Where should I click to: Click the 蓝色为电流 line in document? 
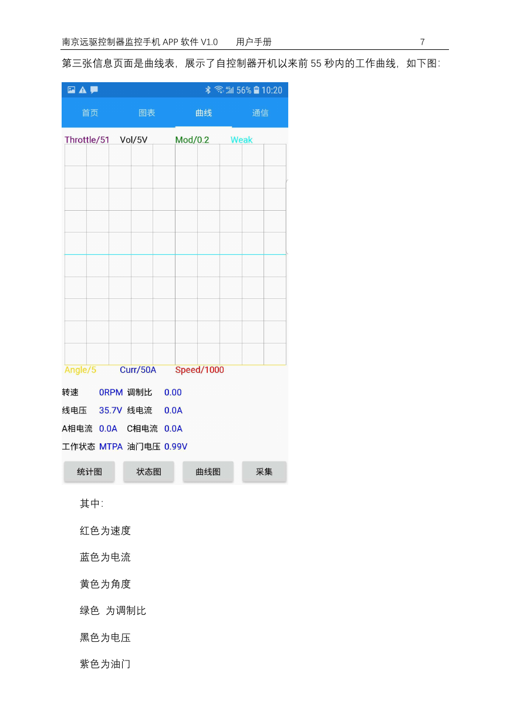coord(106,557)
